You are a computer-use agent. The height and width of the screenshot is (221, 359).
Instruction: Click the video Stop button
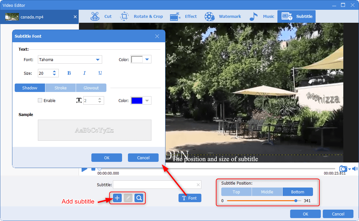(x=93, y=169)
